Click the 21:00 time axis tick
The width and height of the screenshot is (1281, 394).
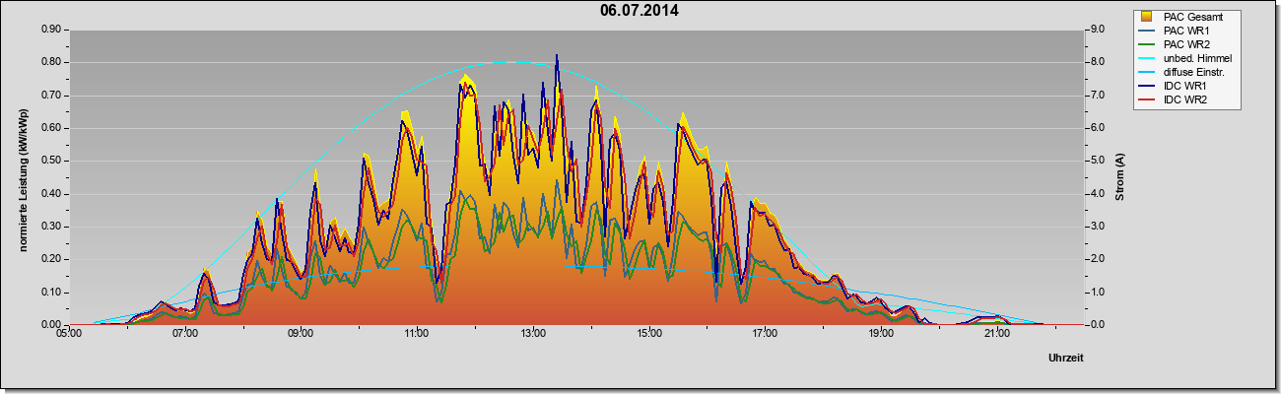click(x=997, y=335)
